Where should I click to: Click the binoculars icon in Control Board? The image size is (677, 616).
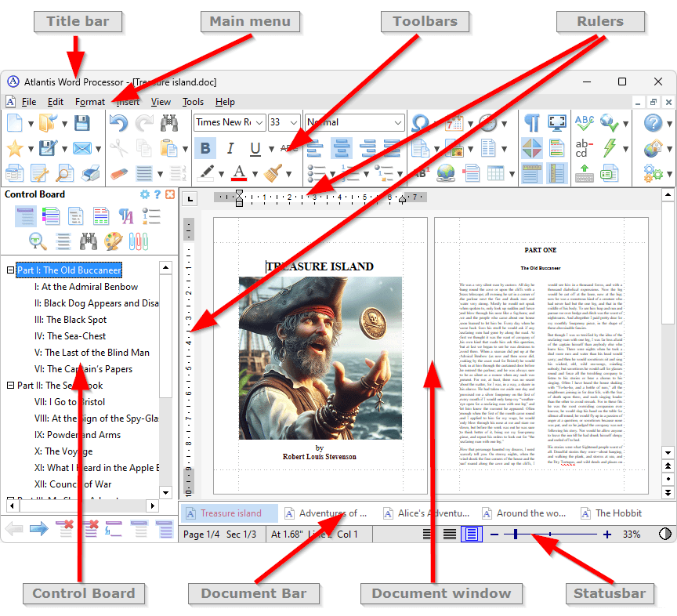point(88,241)
